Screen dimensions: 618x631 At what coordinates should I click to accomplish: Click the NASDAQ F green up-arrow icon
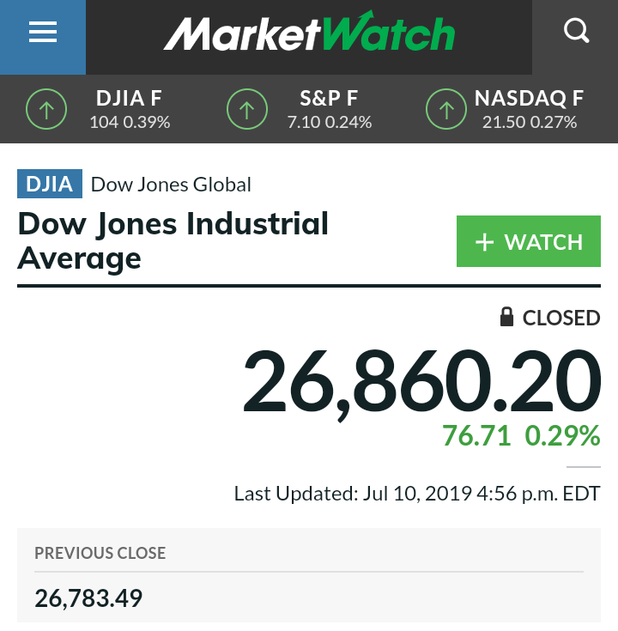pos(447,109)
